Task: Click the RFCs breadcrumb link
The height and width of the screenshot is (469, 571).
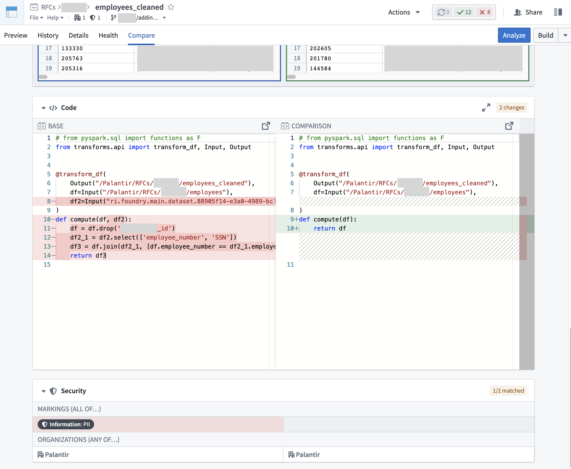Action: 48,7
